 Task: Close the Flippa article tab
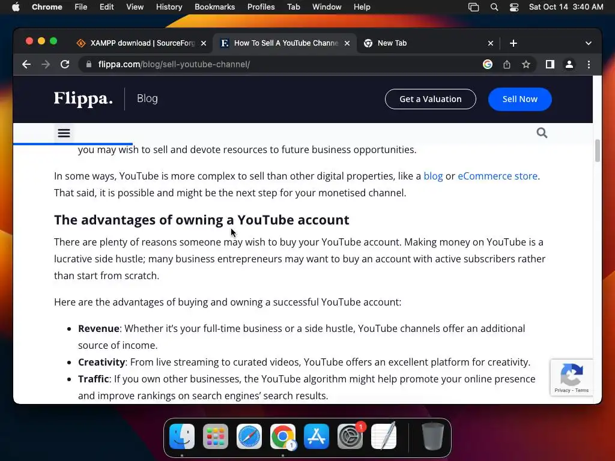click(347, 43)
